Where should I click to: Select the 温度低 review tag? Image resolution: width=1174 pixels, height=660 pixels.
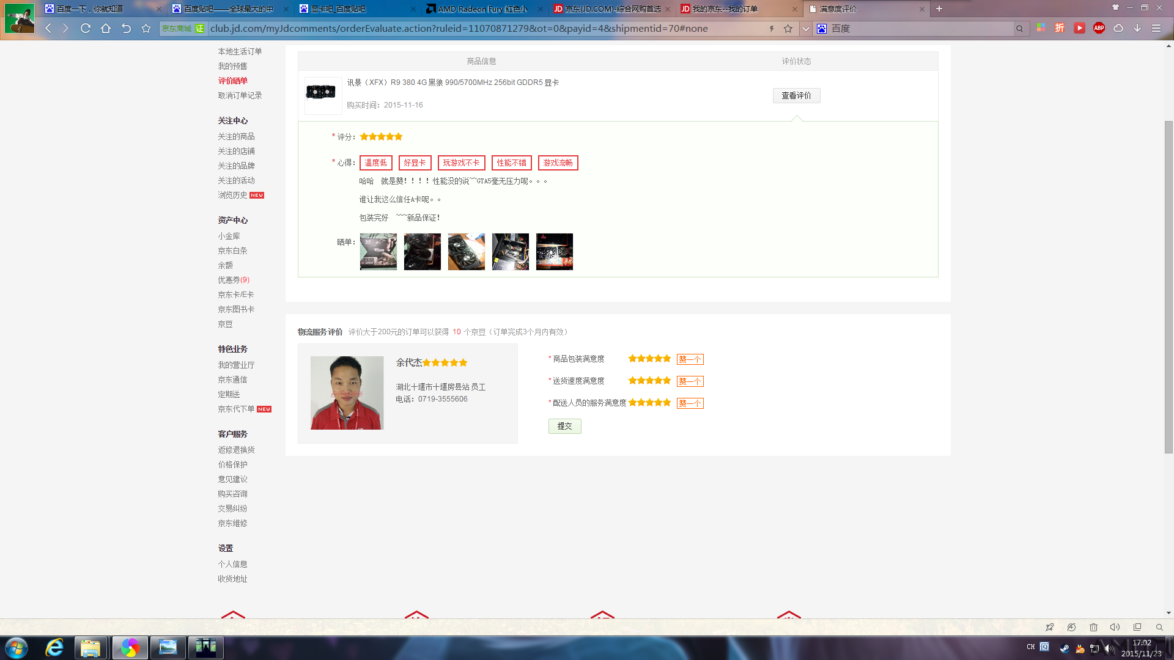[x=375, y=163]
